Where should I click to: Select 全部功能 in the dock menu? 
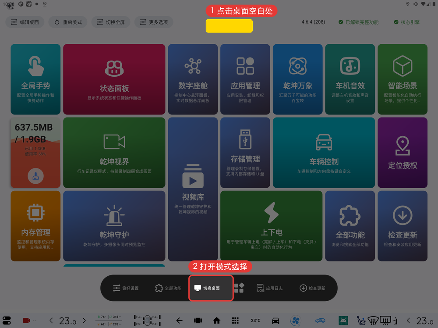[x=168, y=288]
